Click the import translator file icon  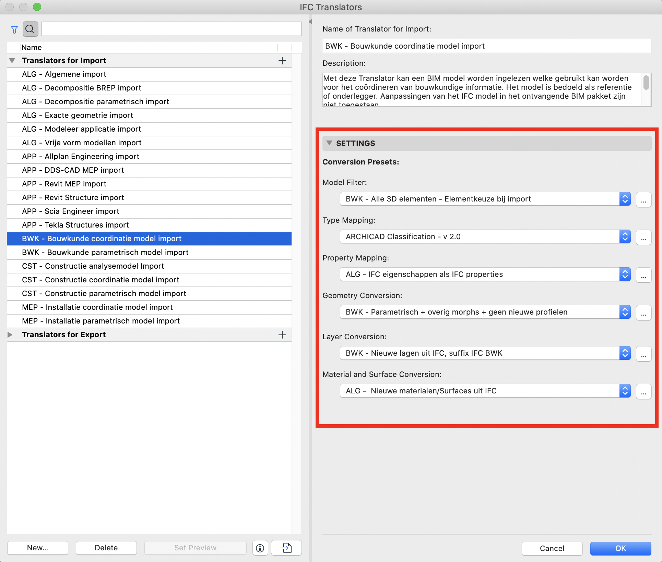pyautogui.click(x=286, y=548)
